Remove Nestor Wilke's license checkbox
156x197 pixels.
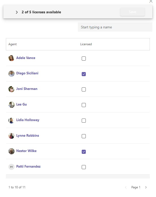84,152
